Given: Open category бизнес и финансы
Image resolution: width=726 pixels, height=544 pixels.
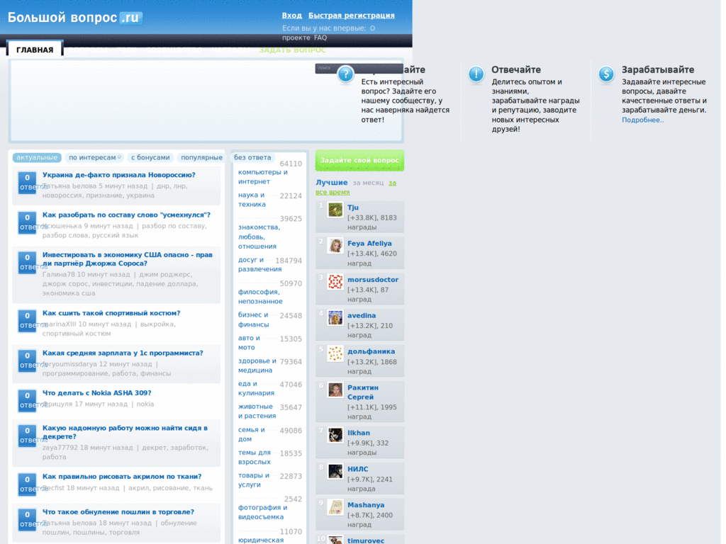Looking at the screenshot, I should coord(253,319).
